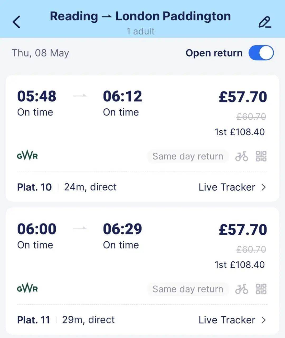Tap chevron beside the lower Live Tracker
The image size is (285, 338).
click(x=263, y=320)
